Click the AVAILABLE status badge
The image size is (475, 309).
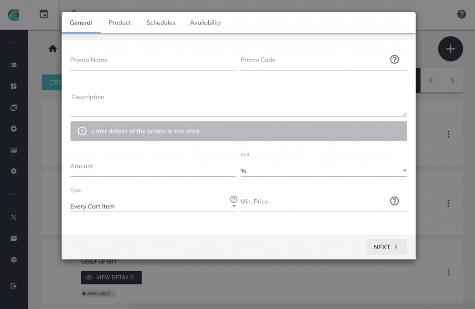(98, 294)
